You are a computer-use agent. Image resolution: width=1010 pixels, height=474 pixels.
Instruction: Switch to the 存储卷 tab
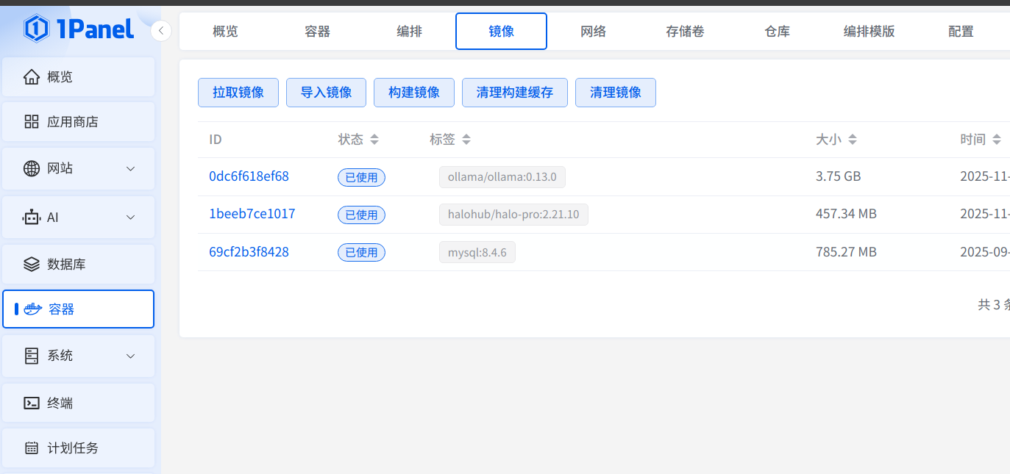click(685, 31)
